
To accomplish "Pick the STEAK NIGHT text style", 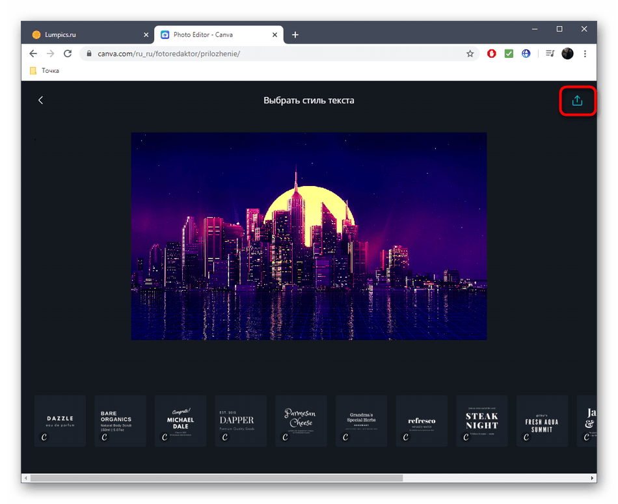I will pyautogui.click(x=482, y=421).
